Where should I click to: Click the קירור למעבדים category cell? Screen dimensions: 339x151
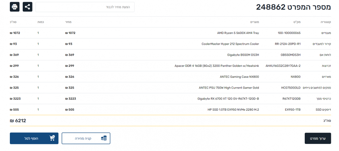click(322, 44)
